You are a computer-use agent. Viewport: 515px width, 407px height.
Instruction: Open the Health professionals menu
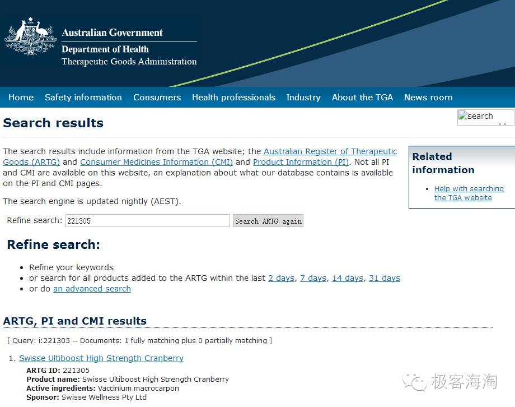(x=233, y=98)
